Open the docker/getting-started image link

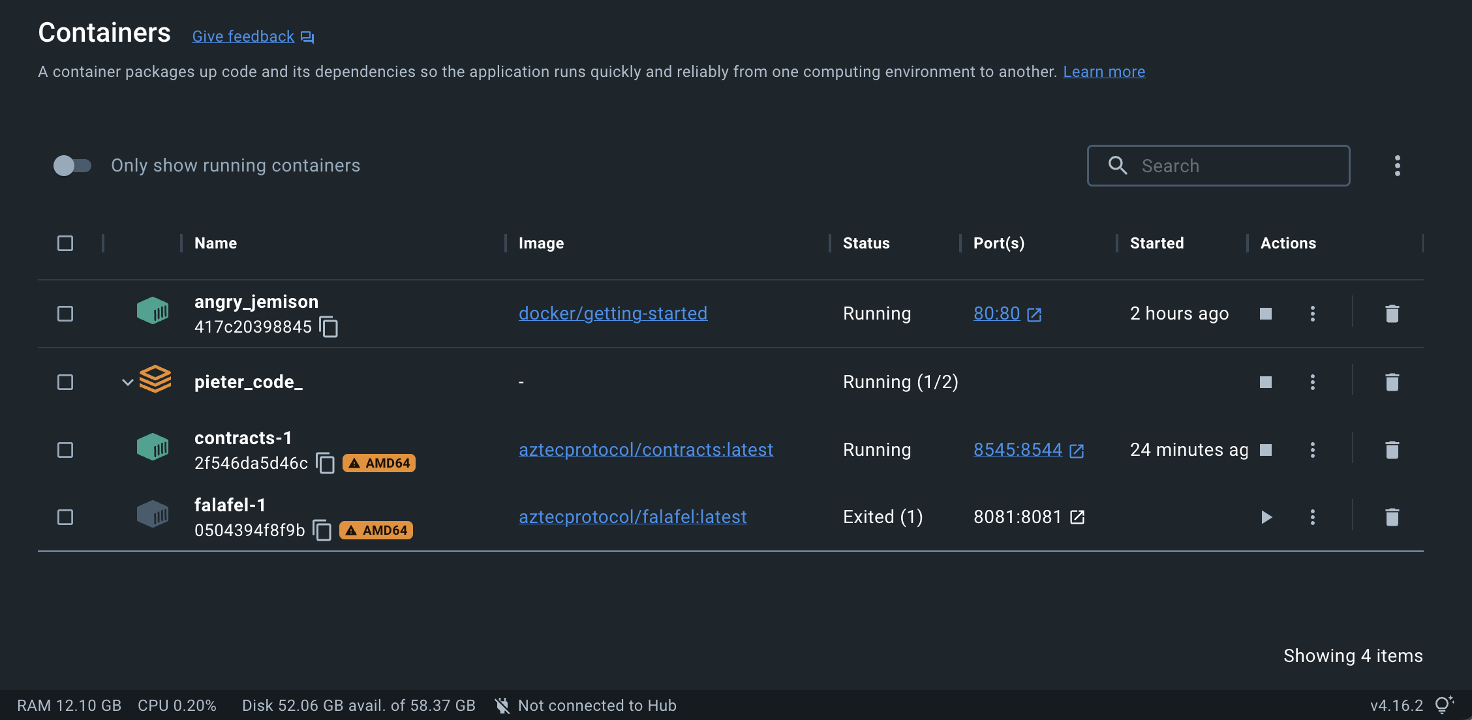tap(612, 314)
